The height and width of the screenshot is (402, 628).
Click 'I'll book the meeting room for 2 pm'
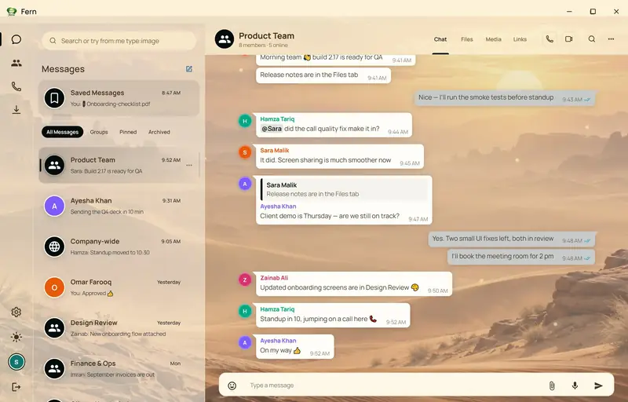pyautogui.click(x=521, y=257)
